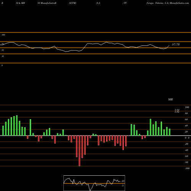The width and height of the screenshot is (191, 191).
Task: Click the MR right axis label '80'
Action: point(186,113)
